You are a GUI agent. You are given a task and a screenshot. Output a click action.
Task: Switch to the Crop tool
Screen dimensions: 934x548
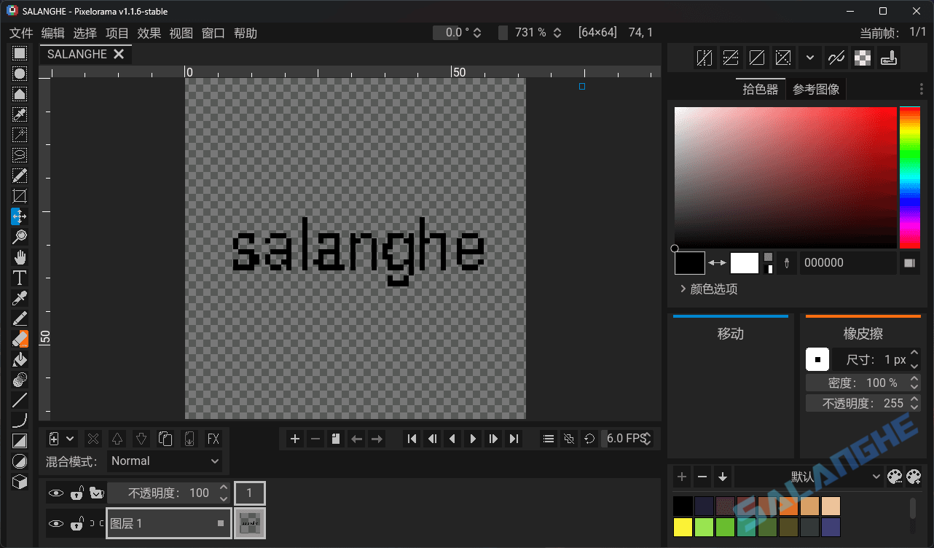pyautogui.click(x=20, y=196)
